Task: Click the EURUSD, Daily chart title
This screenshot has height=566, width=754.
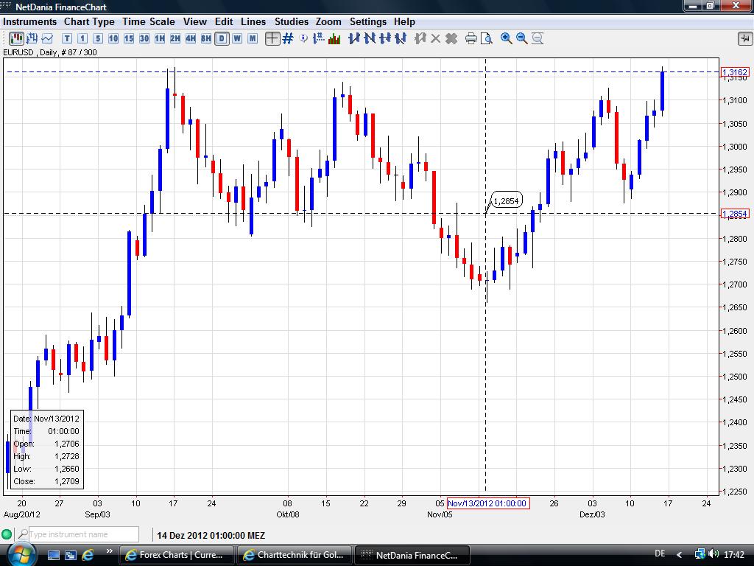Action: pyautogui.click(x=49, y=52)
